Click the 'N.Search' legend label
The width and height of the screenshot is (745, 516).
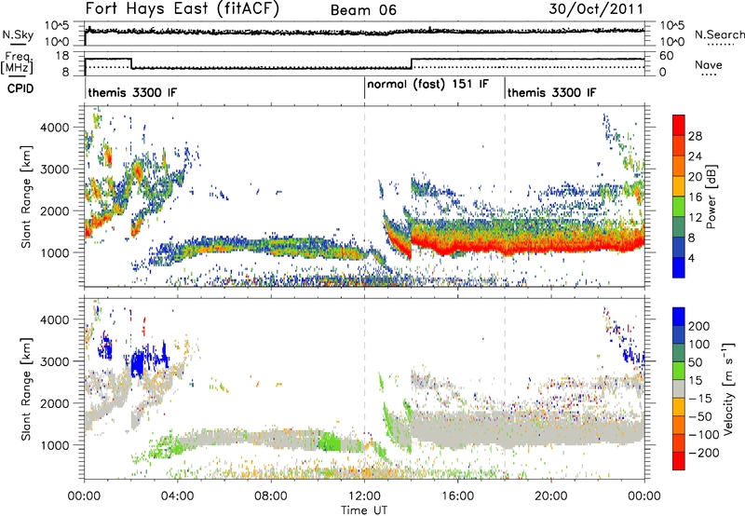(720, 34)
